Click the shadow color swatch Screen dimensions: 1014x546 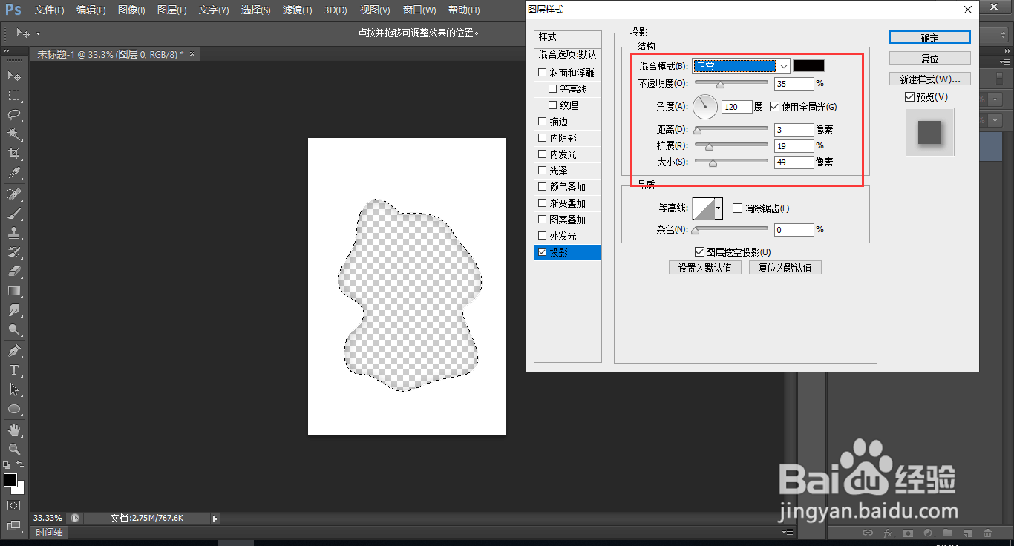(x=808, y=66)
